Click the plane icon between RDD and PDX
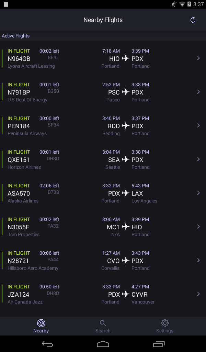Image resolution: width=206 pixels, height=352 pixels. click(x=126, y=125)
